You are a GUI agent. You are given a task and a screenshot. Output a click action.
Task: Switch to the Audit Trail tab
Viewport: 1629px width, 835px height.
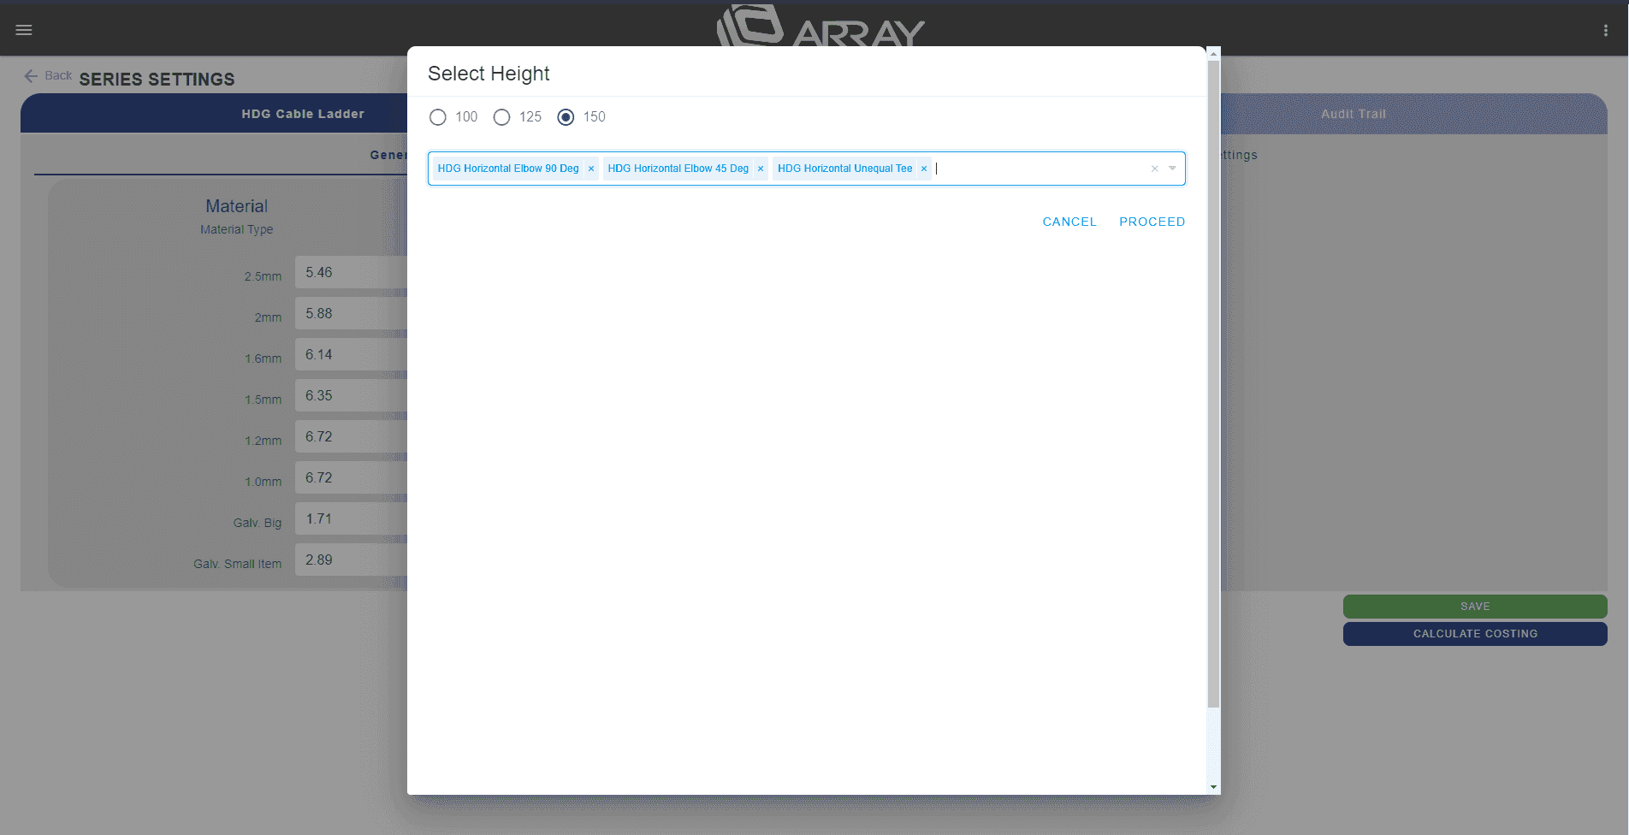click(1352, 113)
